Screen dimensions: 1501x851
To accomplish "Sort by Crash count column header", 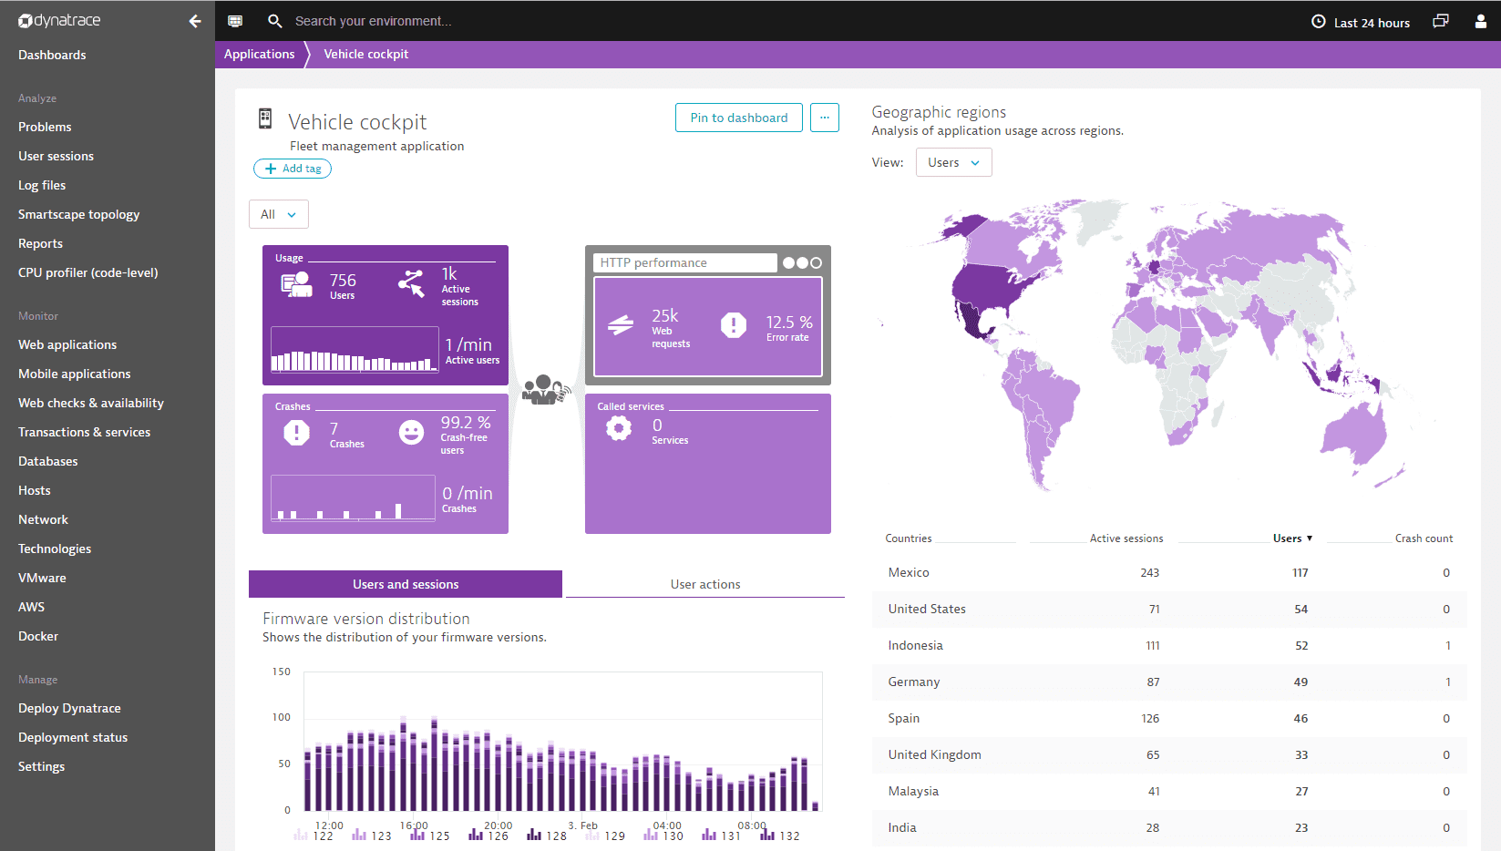I will [x=1424, y=538].
